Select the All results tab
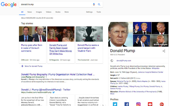The image size is (170, 106). 22,12
